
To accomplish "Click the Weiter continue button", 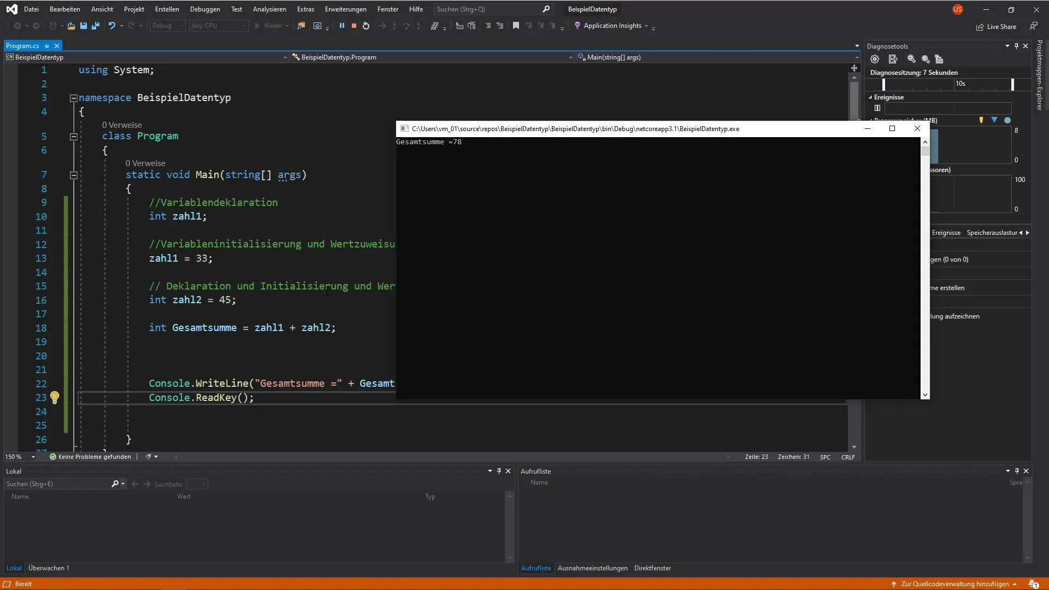I will (268, 26).
